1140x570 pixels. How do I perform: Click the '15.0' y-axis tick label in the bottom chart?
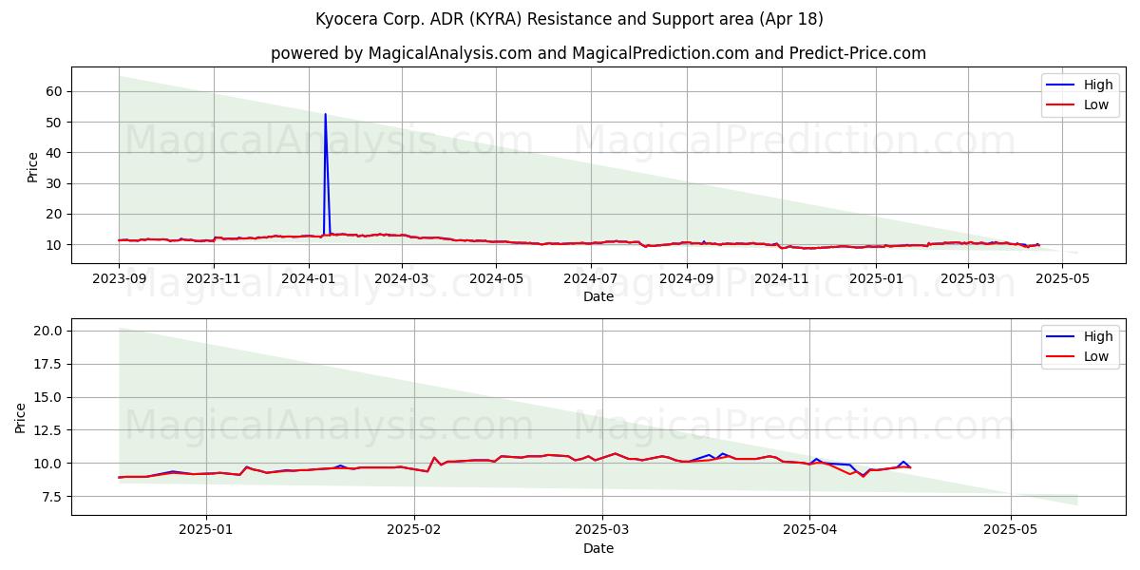coord(49,397)
